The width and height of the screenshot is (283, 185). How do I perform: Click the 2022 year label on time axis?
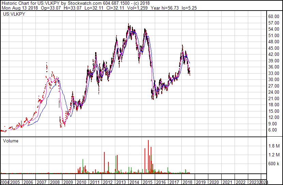241,182
